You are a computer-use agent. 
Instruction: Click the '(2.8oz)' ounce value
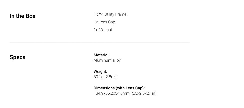pyautogui.click(x=110, y=77)
